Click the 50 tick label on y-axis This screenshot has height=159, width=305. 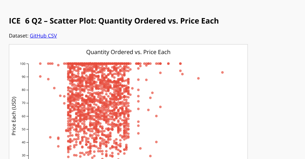coord(23,129)
